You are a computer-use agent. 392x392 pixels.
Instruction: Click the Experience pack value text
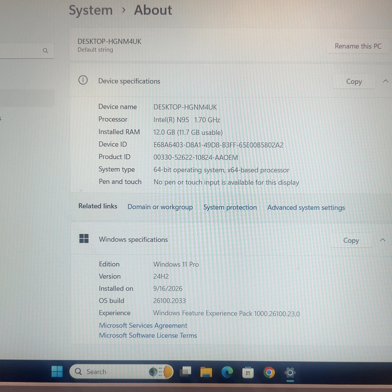(x=226, y=313)
